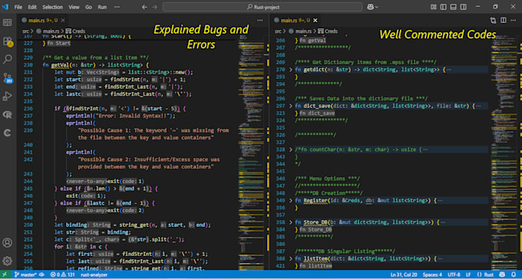Screen dimensions: 522x279
Task: Open more actions in right editor group
Action: pyautogui.click(x=514, y=21)
